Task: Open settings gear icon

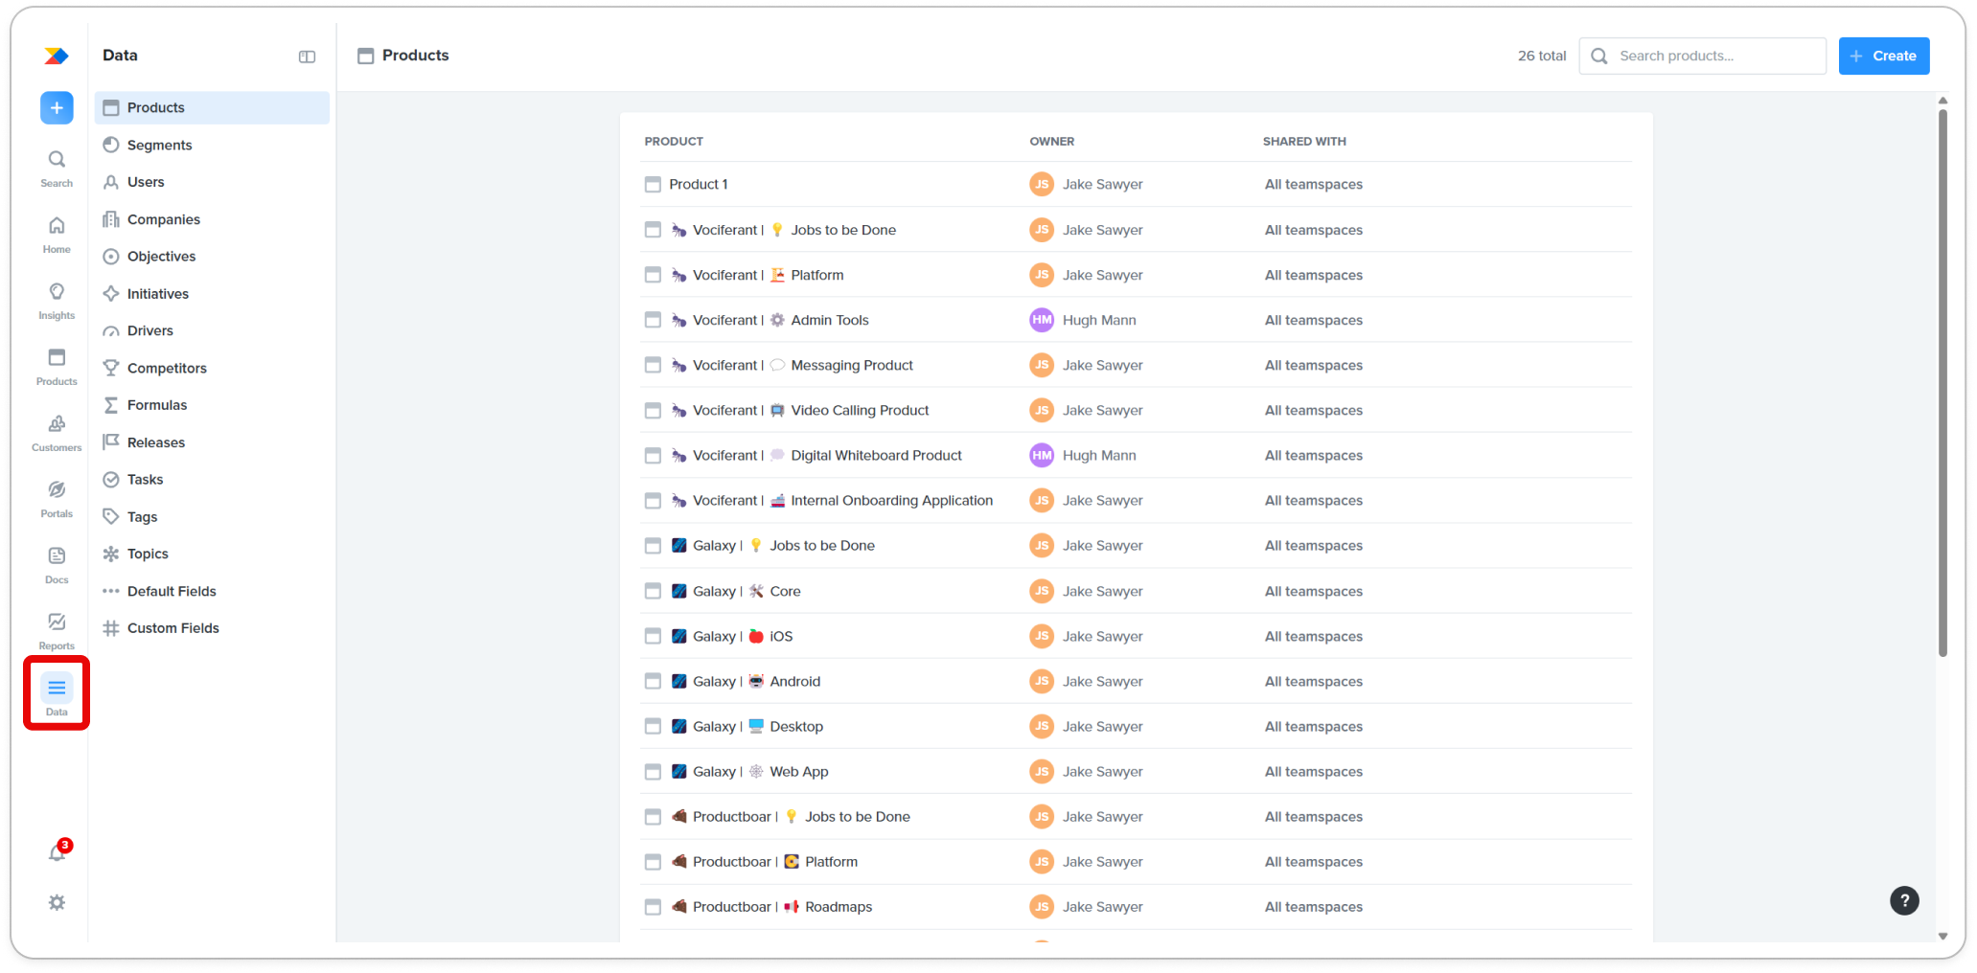Action: (57, 902)
